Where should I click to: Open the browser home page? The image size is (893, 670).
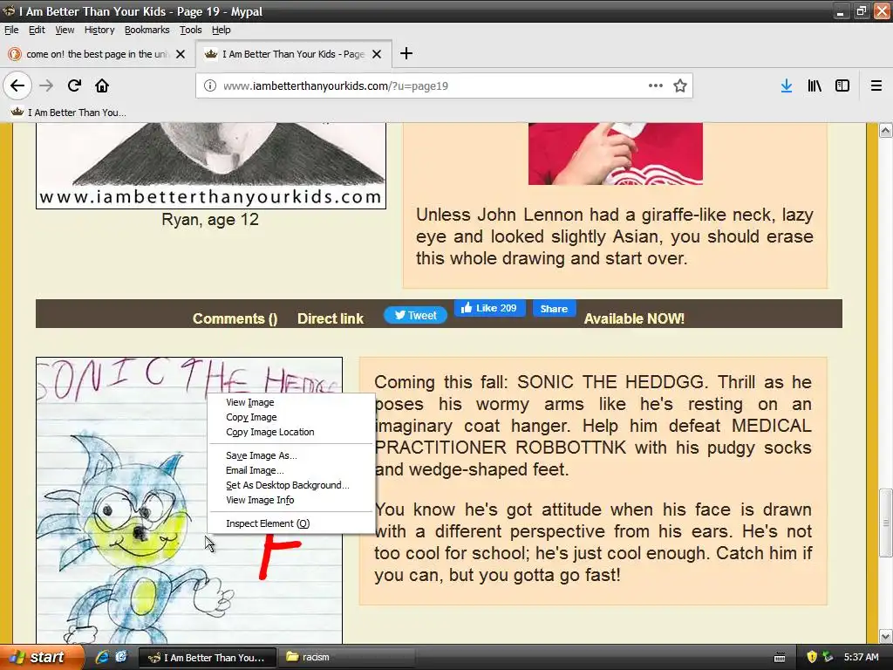(x=102, y=85)
